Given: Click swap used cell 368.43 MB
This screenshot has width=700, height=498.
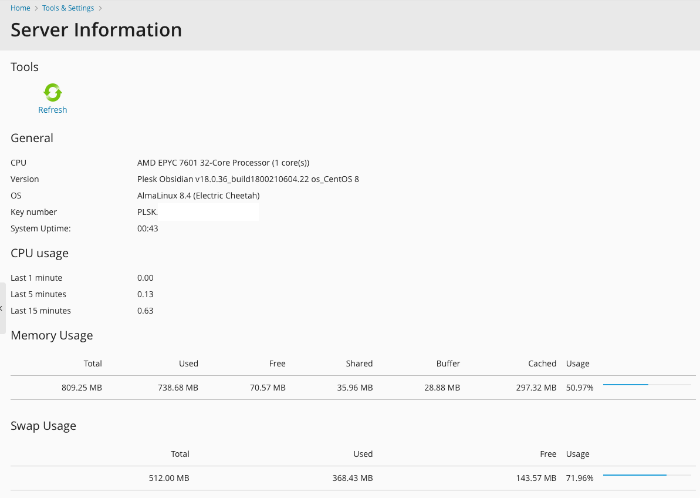Looking at the screenshot, I should [x=352, y=478].
